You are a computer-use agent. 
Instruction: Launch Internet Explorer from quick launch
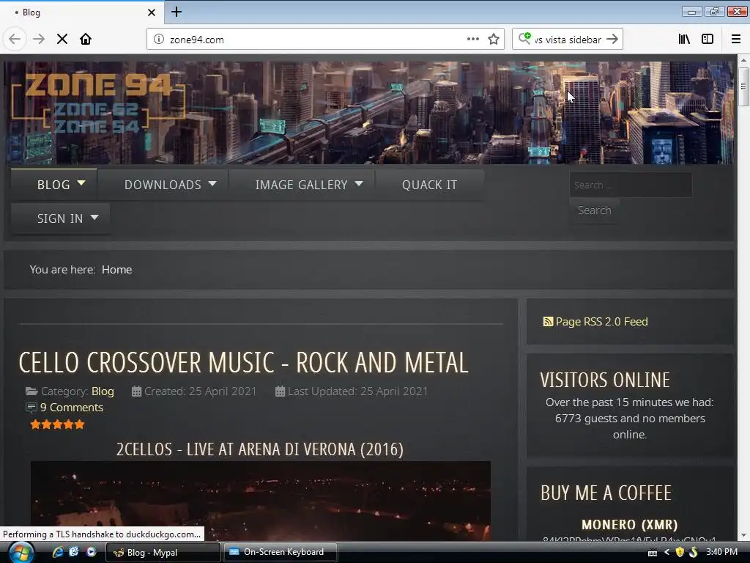click(58, 552)
